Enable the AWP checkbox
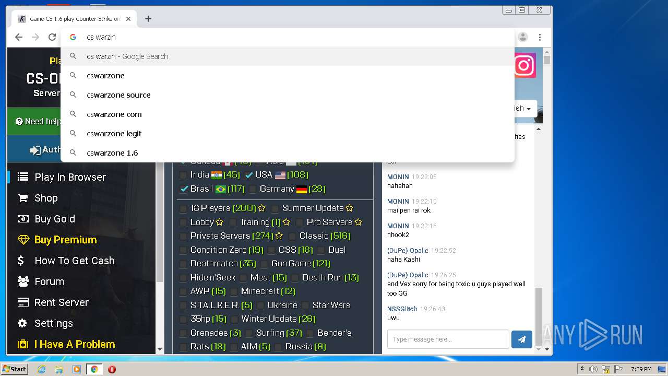 point(183,291)
